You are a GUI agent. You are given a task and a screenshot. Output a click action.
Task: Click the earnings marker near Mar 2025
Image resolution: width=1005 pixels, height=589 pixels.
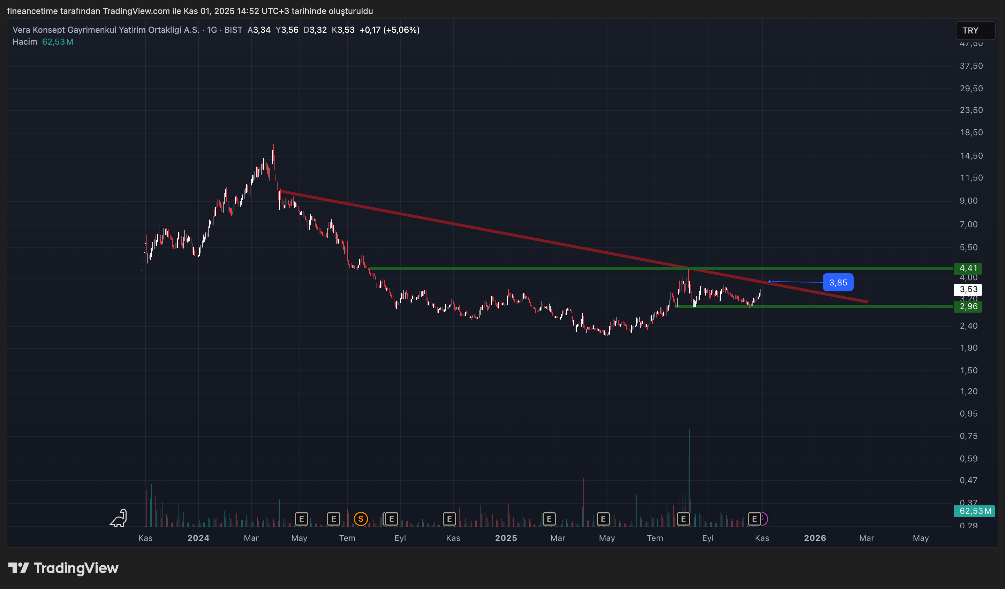click(x=549, y=519)
